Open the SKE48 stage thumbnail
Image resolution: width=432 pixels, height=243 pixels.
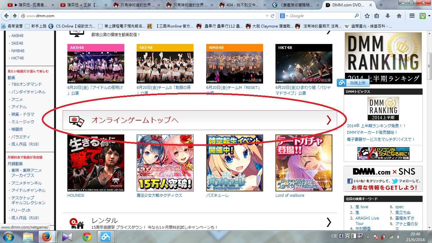pyautogui.click(x=165, y=64)
